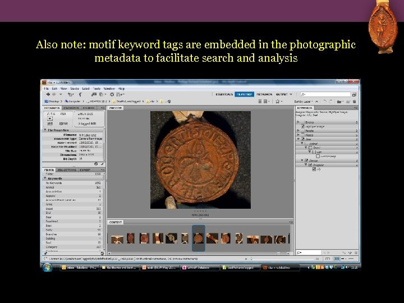Select the first thumbnail in the filmstrip
Screen dimensions: 404x303
[117, 238]
